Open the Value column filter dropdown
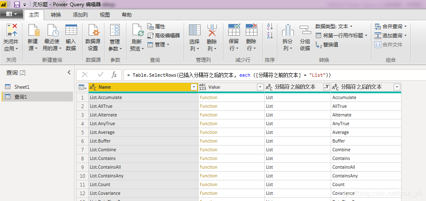 click(x=260, y=87)
